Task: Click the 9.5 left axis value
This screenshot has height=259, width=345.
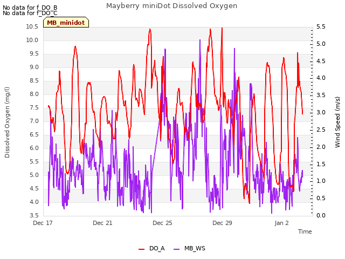Action: pyautogui.click(x=34, y=54)
